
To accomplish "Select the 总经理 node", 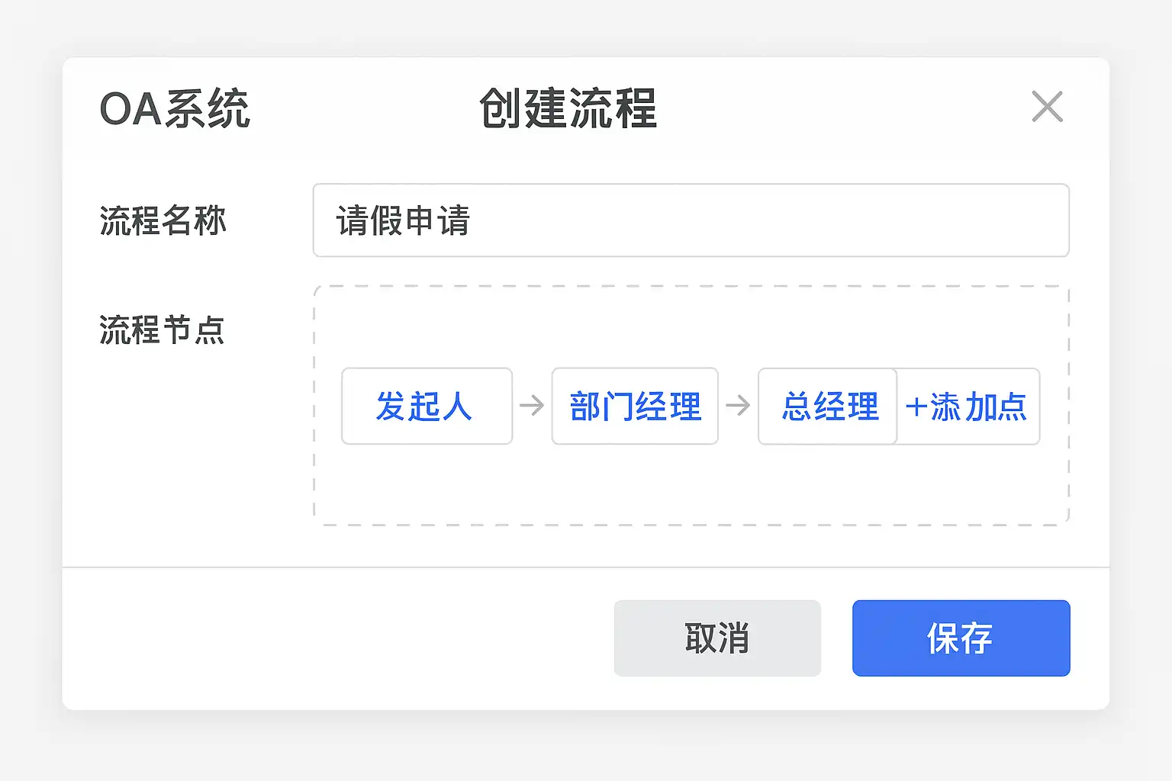I will (828, 406).
